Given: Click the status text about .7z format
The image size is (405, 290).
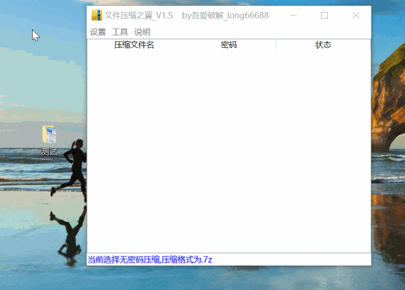Looking at the screenshot, I should tap(150, 259).
